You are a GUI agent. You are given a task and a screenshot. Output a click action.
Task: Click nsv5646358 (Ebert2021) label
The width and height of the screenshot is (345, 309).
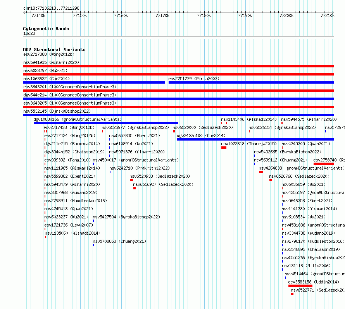tap(307, 201)
